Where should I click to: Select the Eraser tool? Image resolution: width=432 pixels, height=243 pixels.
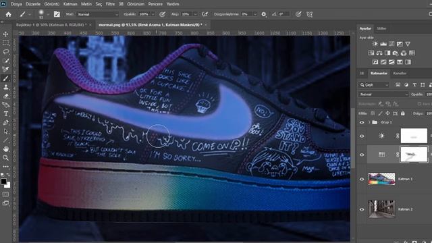tap(5, 96)
